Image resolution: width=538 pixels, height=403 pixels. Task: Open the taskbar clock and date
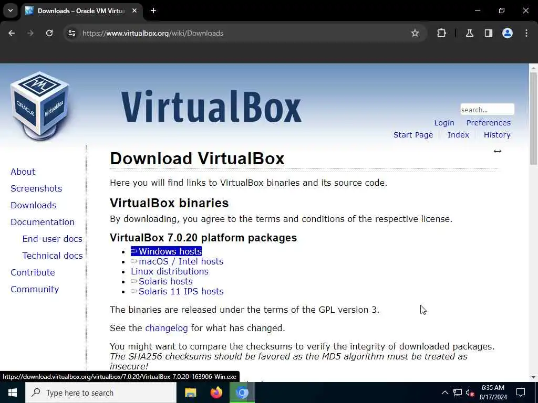[493, 393]
